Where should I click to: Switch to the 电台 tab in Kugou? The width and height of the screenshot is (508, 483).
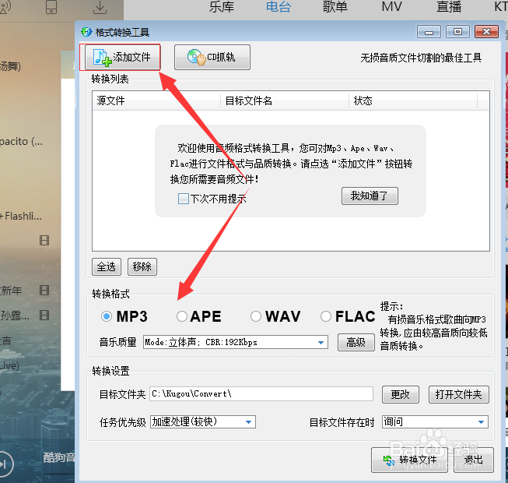coord(279,7)
